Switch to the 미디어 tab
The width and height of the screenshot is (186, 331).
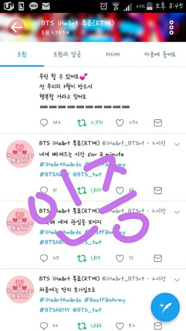pos(112,55)
